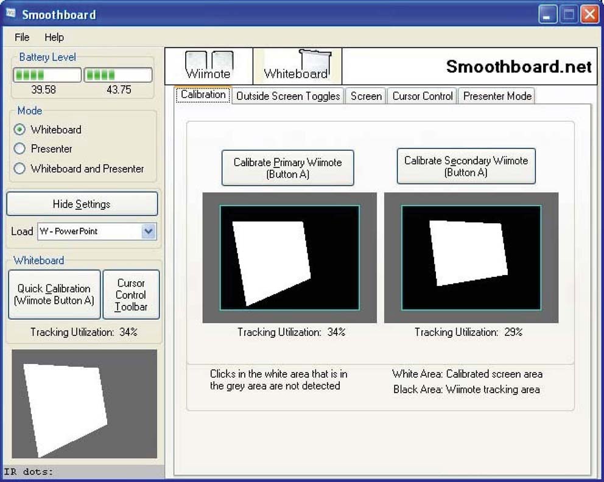This screenshot has width=604, height=482.
Task: Click Calibrate Primary Wiimote button
Action: tap(288, 168)
